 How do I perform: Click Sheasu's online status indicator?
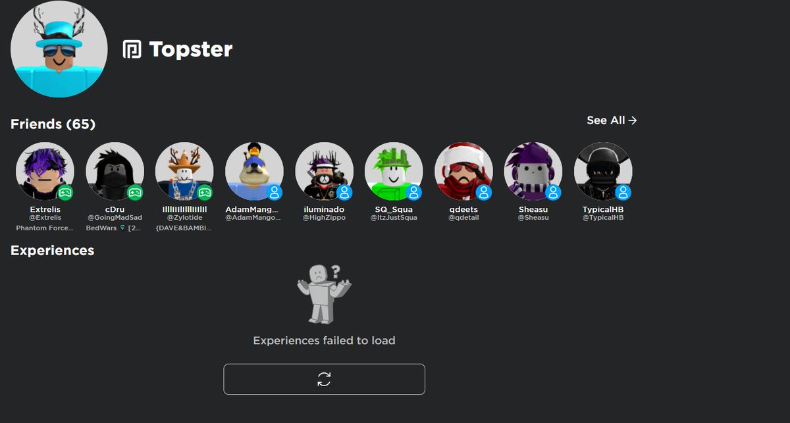553,192
